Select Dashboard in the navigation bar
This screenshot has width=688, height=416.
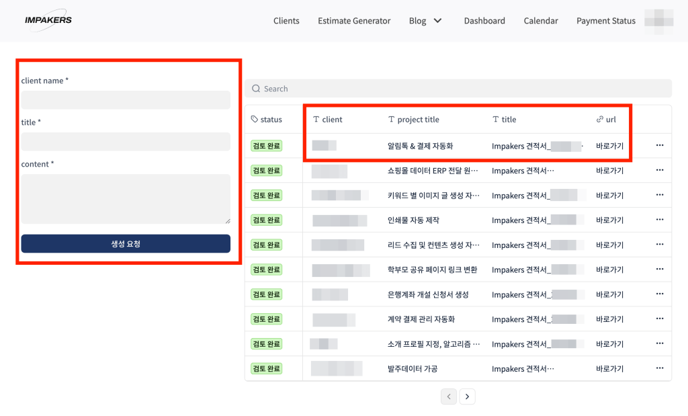(484, 21)
